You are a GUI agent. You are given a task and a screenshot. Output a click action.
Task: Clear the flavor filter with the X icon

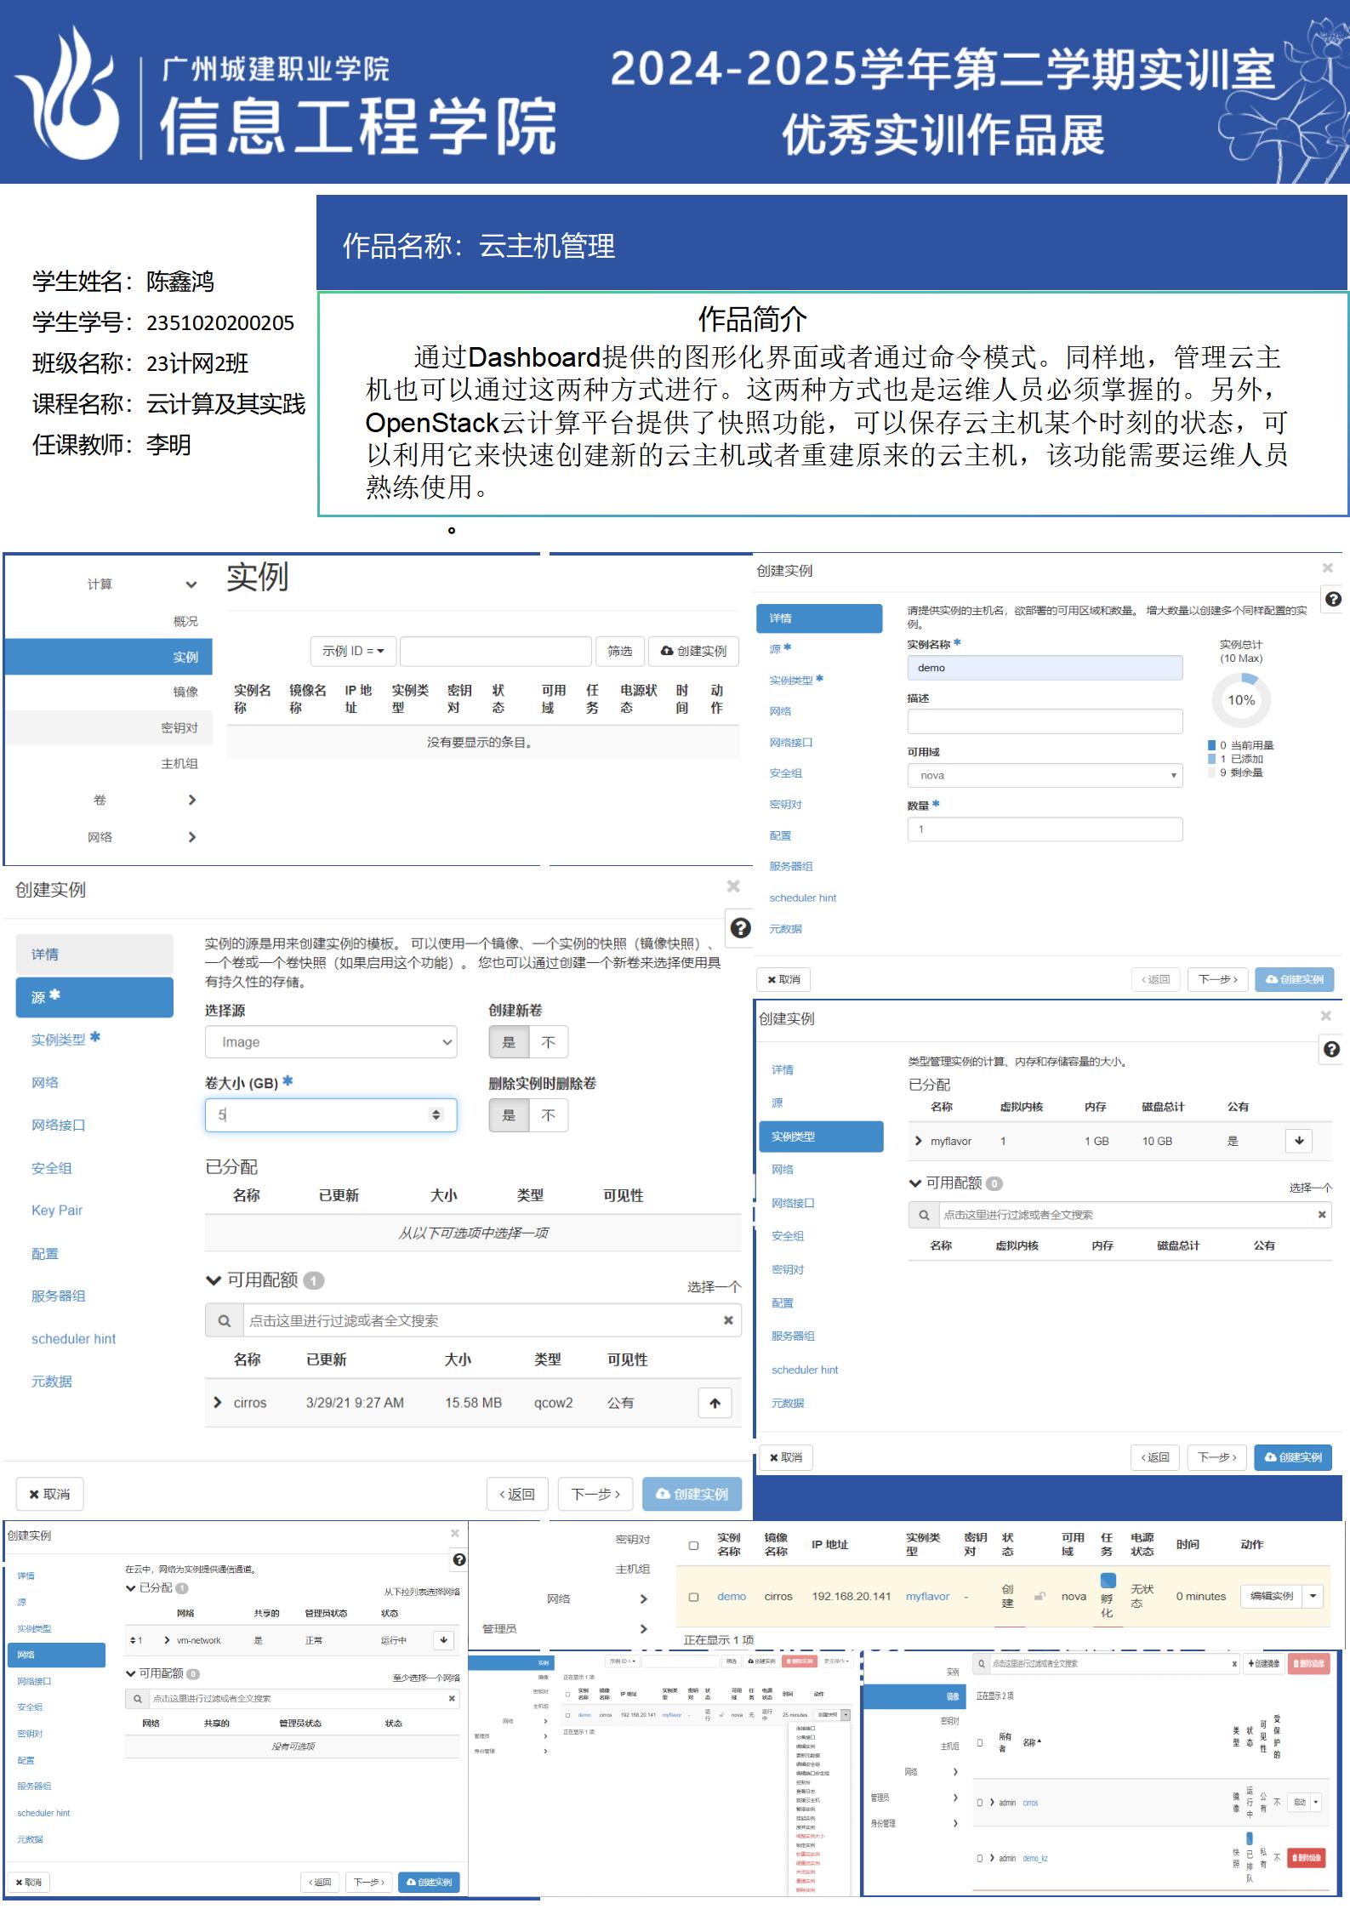coord(1321,1215)
